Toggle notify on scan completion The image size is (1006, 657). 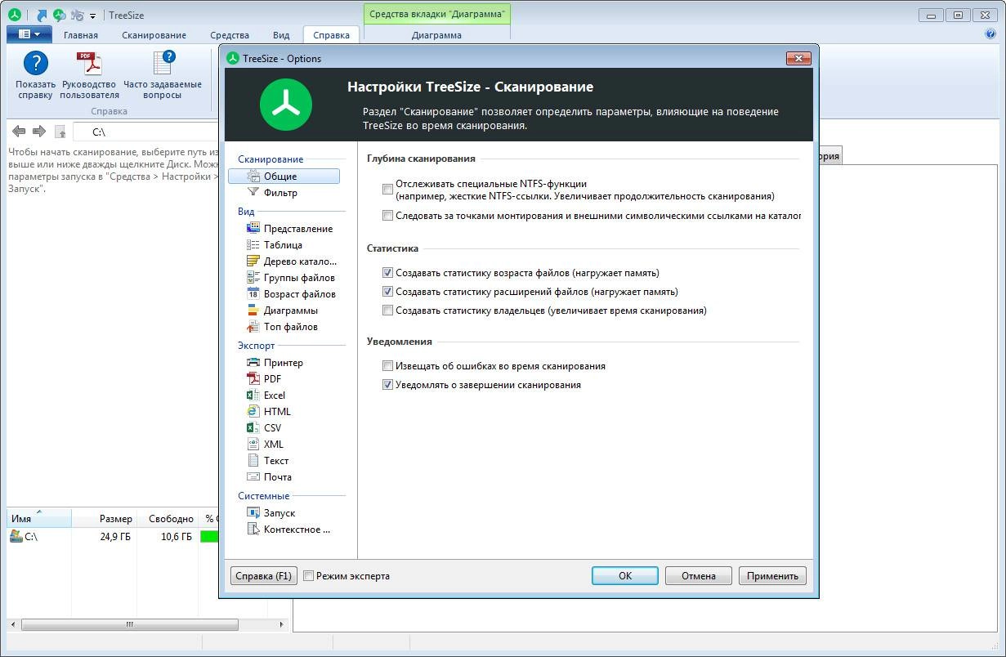coord(388,385)
